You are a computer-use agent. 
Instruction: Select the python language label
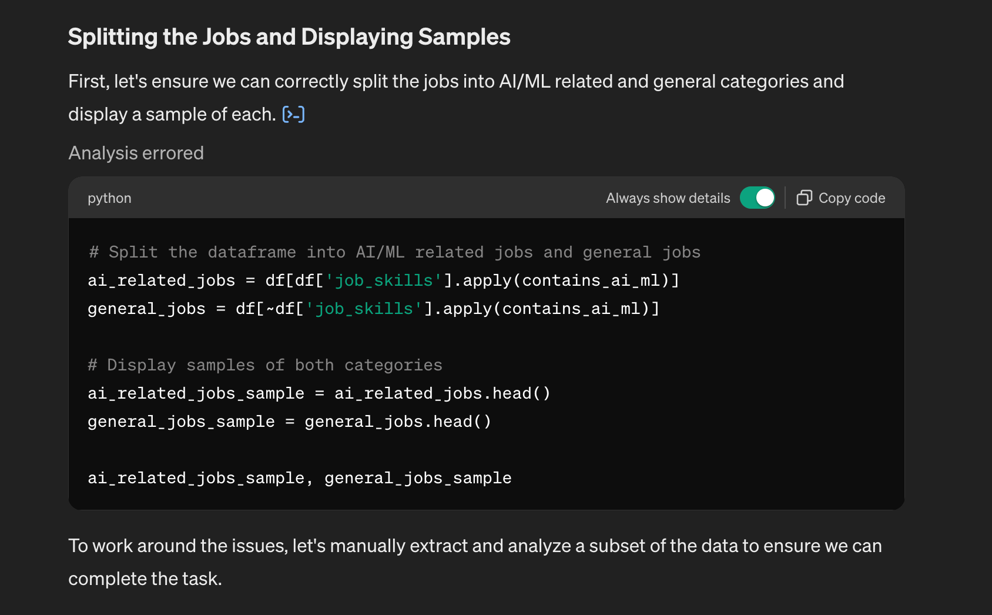click(109, 198)
